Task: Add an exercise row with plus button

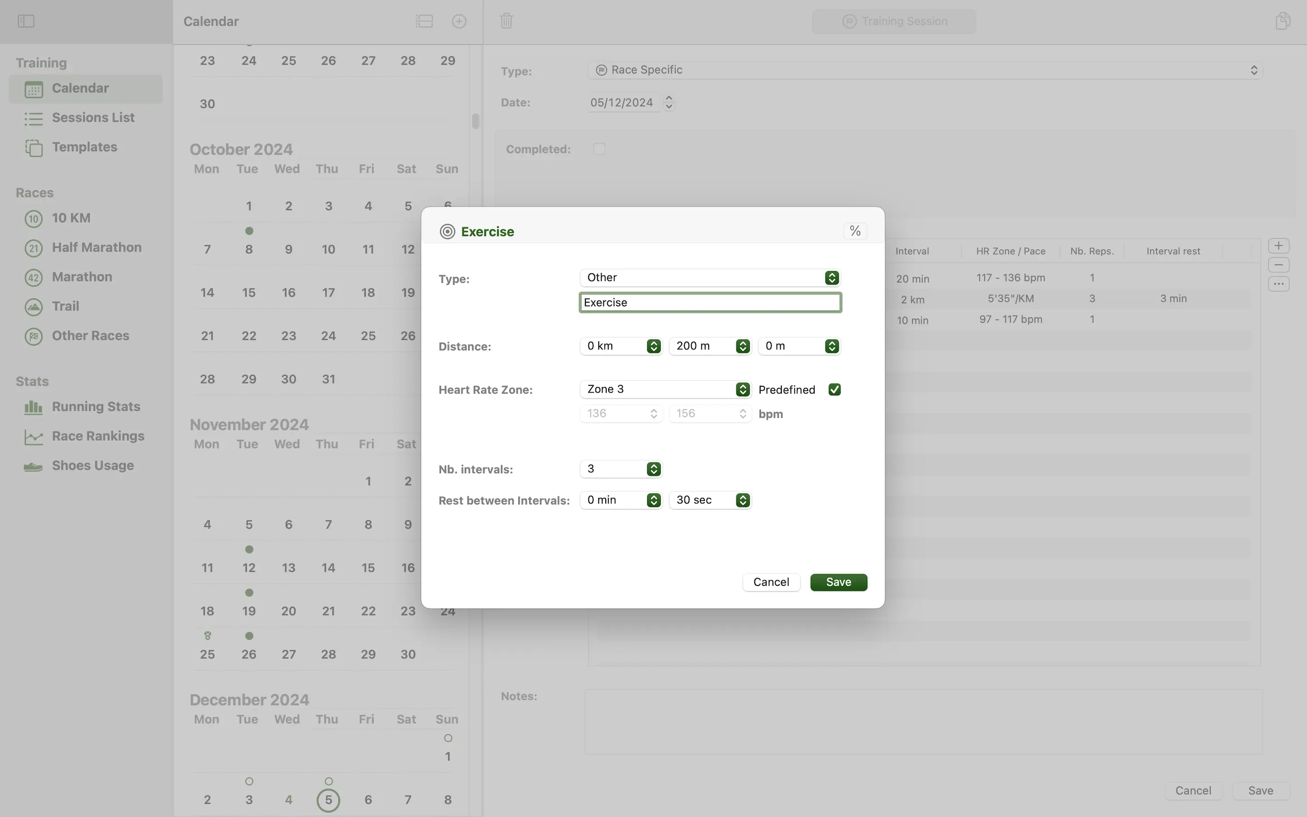Action: (1278, 246)
